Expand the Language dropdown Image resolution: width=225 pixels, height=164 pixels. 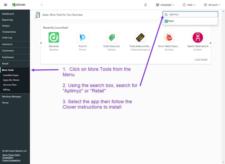pyautogui.click(x=165, y=5)
